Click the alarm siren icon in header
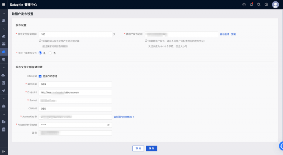The width and height of the screenshot is (283, 155). click(244, 5)
